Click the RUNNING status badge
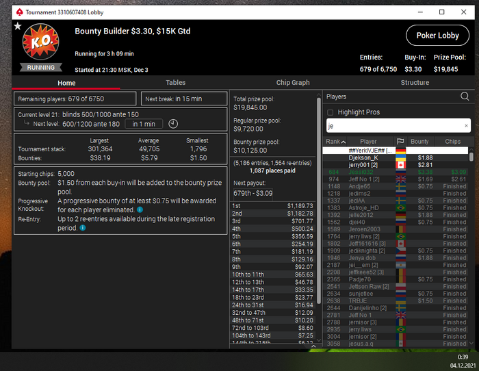Image resolution: width=479 pixels, height=371 pixels. coord(40,68)
